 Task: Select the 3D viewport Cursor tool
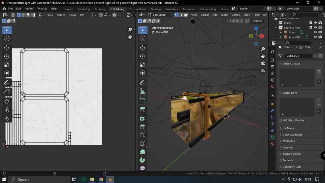pyautogui.click(x=143, y=38)
